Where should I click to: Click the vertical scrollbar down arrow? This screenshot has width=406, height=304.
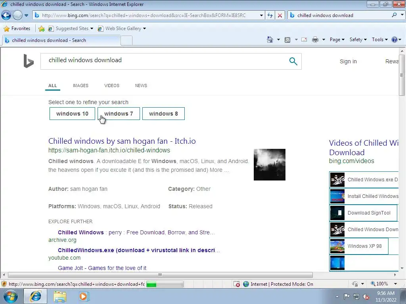coord(402,268)
